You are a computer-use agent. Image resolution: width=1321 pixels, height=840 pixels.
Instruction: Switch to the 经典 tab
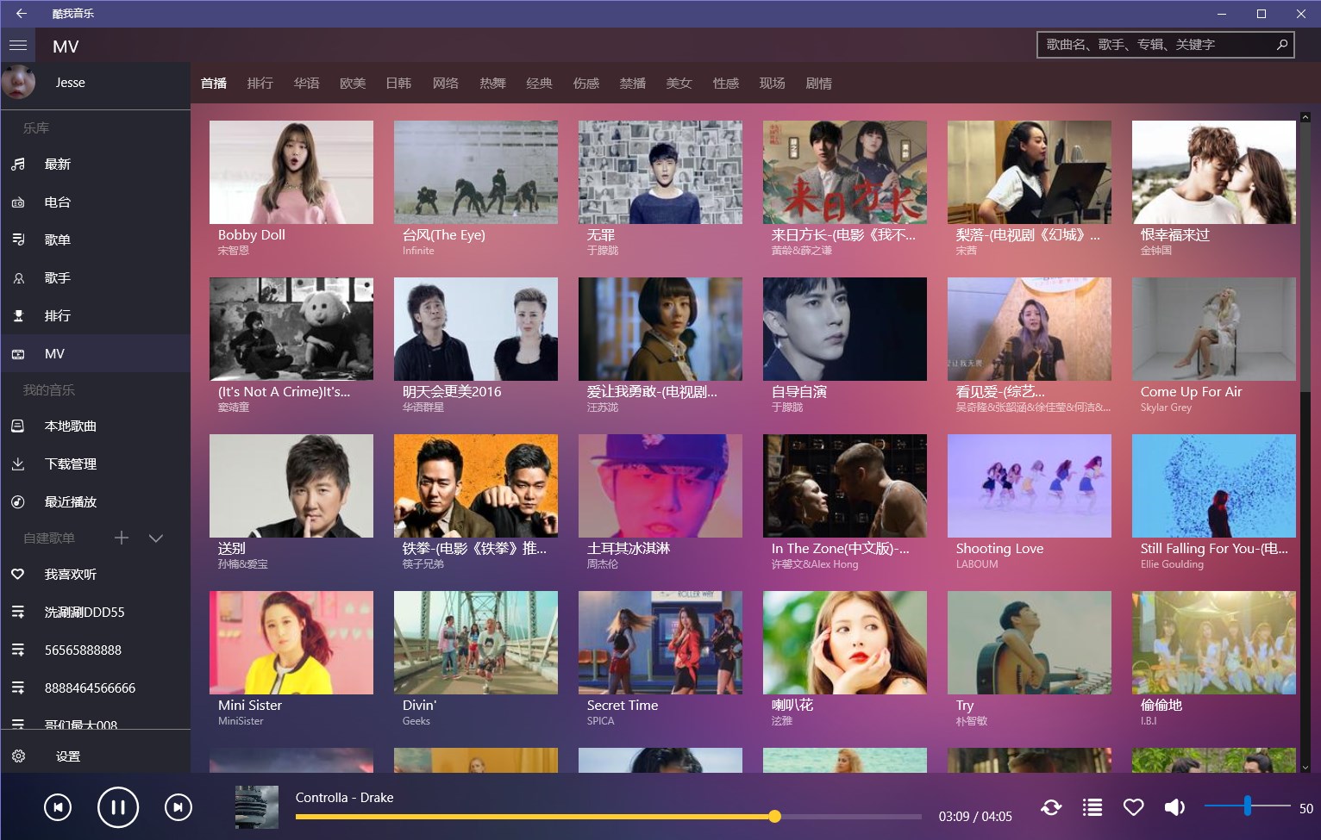click(x=539, y=84)
